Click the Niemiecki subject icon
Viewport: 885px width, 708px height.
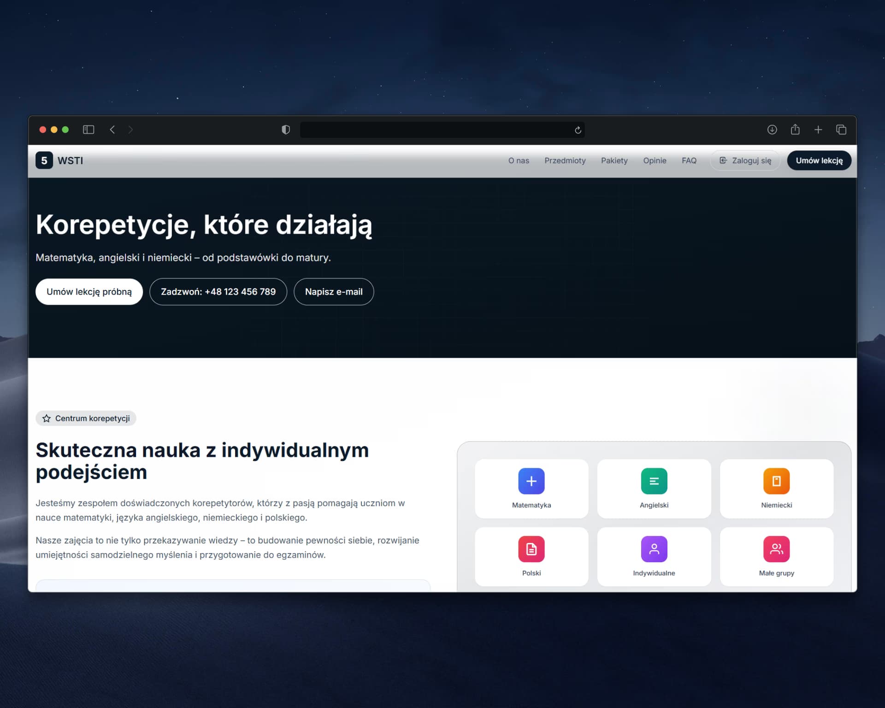point(776,481)
